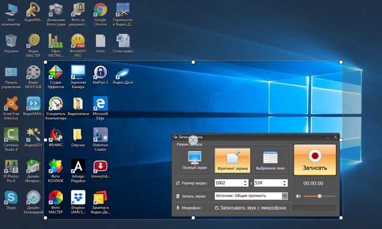Decrease the video height stepper value
The width and height of the screenshot is (382, 229).
coord(285,185)
